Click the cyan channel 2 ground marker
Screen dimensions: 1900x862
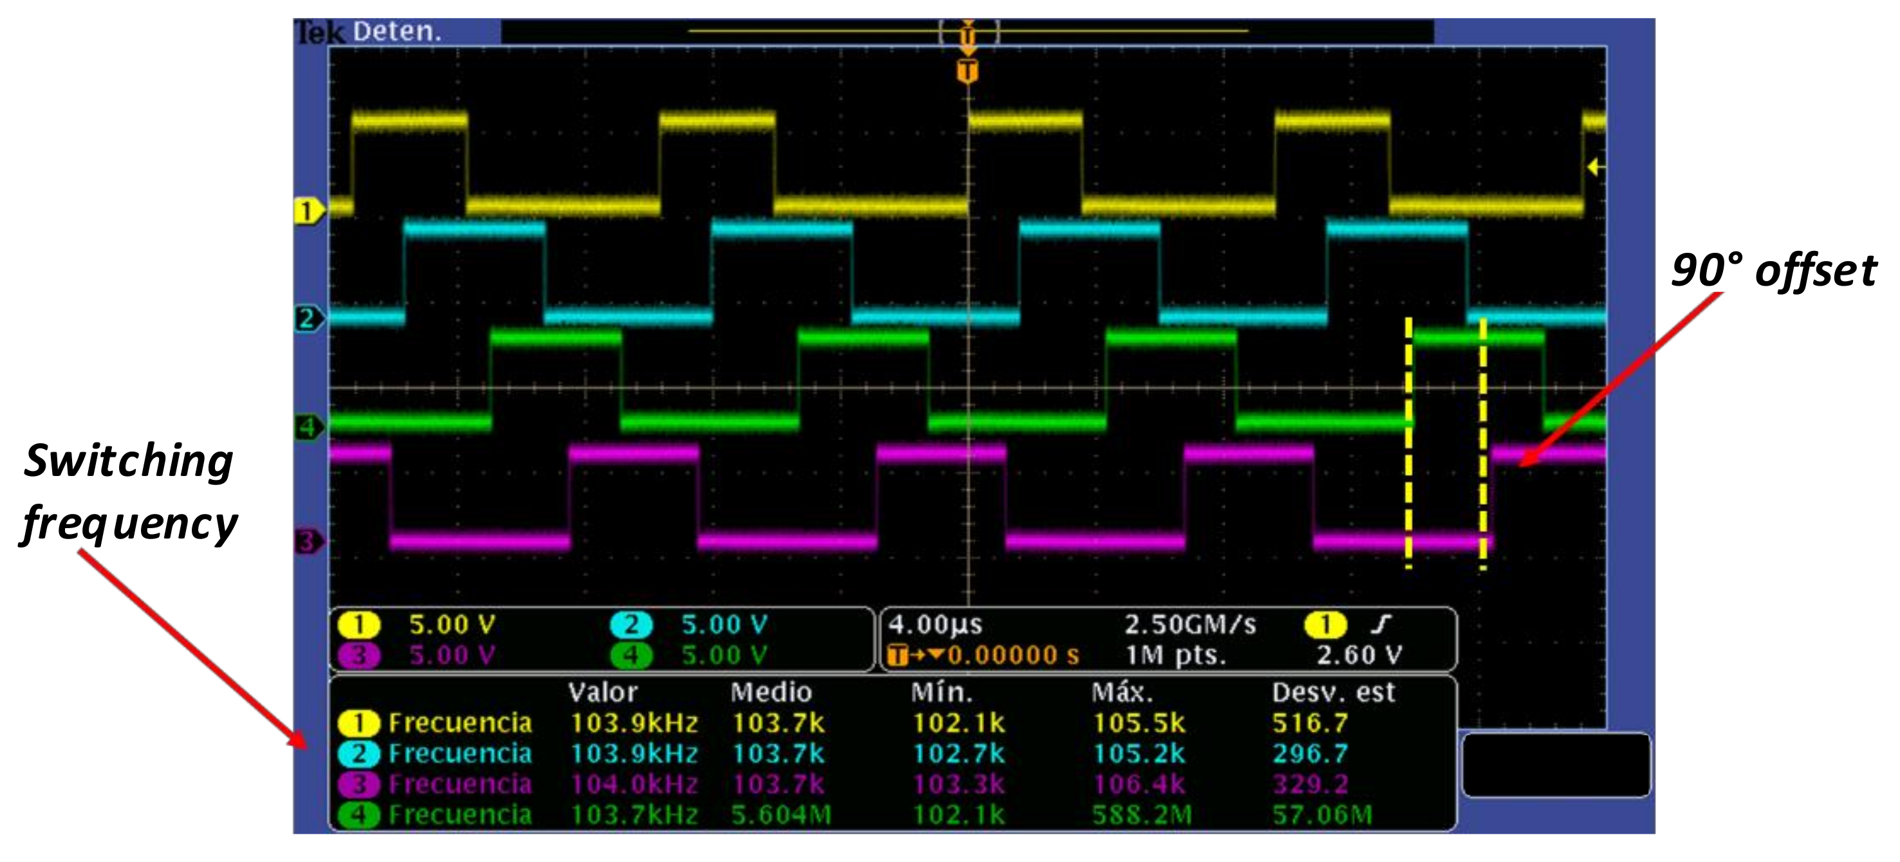pyautogui.click(x=308, y=318)
